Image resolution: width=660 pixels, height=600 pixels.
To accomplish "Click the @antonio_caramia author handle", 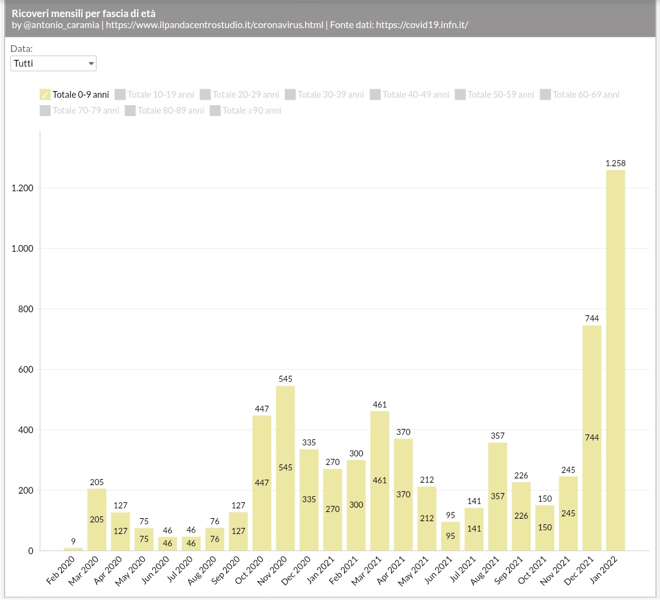I will point(62,25).
